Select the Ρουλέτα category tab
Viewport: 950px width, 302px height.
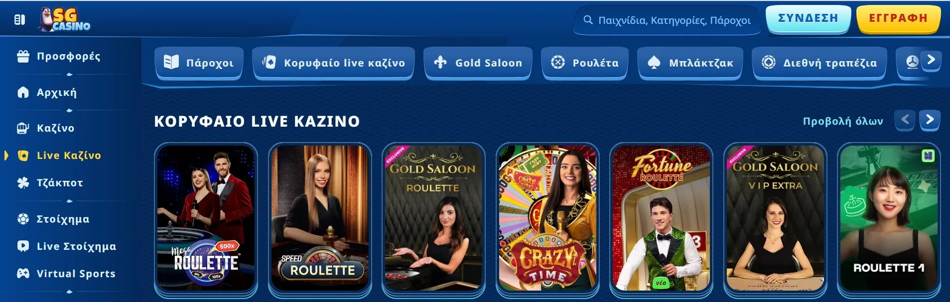pyautogui.click(x=585, y=63)
